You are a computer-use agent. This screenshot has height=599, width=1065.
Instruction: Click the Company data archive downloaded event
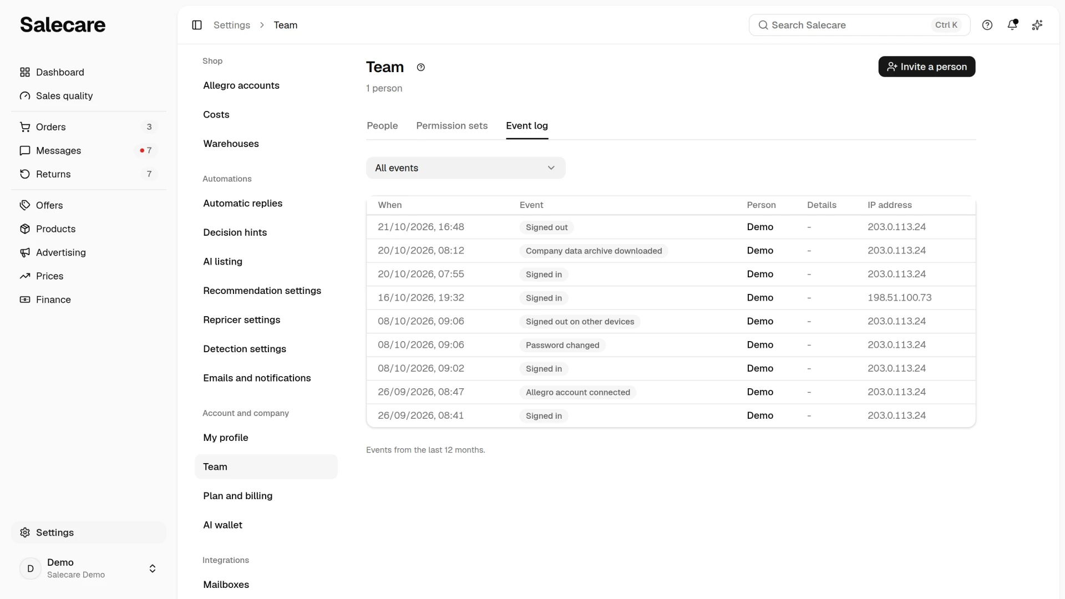tap(594, 251)
